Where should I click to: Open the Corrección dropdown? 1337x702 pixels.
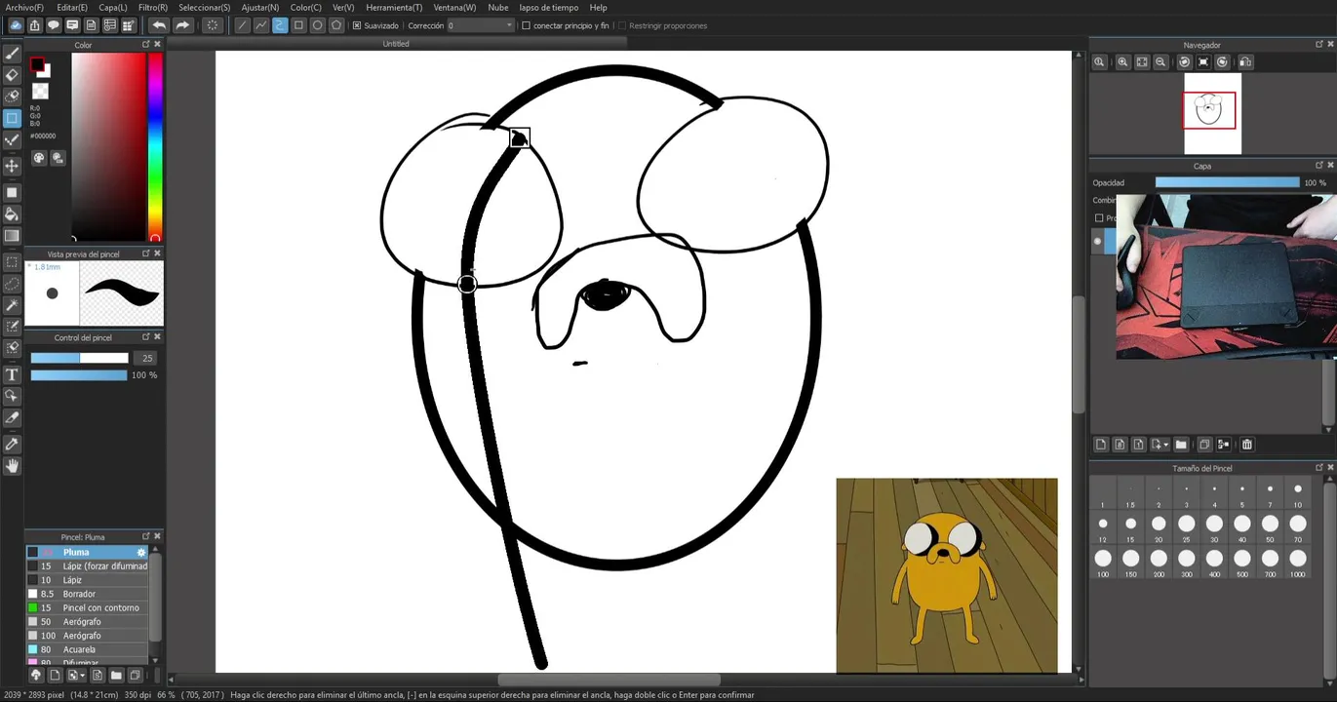[x=481, y=25]
